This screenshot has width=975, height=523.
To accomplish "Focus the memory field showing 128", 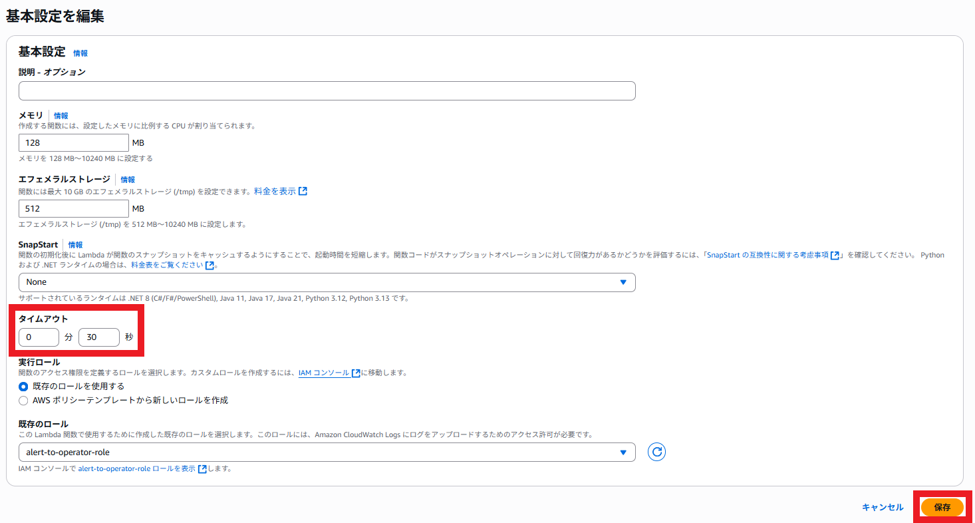I will click(73, 143).
